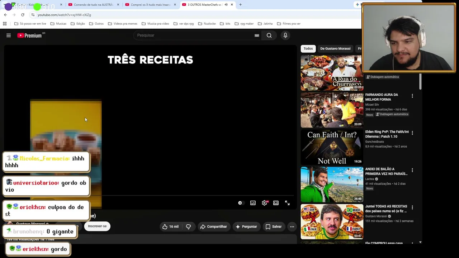Open the Chrome apps grid shortcut
The image size is (459, 258).
pyautogui.click(x=5, y=24)
